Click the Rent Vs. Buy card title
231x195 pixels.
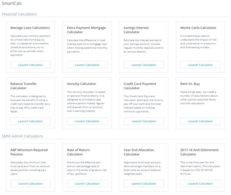(190, 84)
